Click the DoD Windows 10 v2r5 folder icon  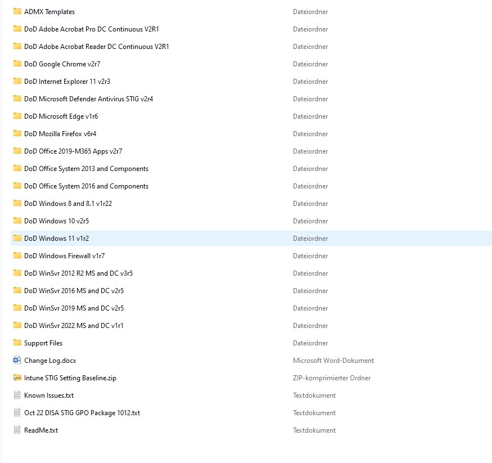(16, 221)
